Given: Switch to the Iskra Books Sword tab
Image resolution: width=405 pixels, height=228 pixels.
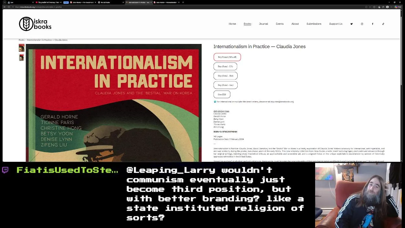Looking at the screenshot, I should pos(83,2).
